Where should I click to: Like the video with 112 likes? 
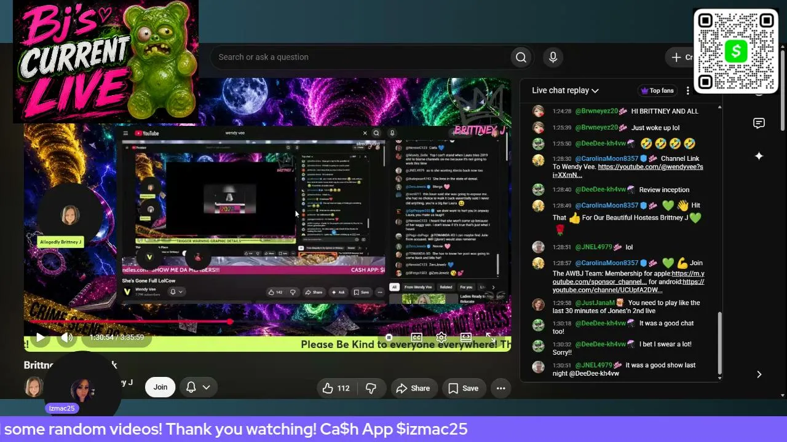[336, 388]
